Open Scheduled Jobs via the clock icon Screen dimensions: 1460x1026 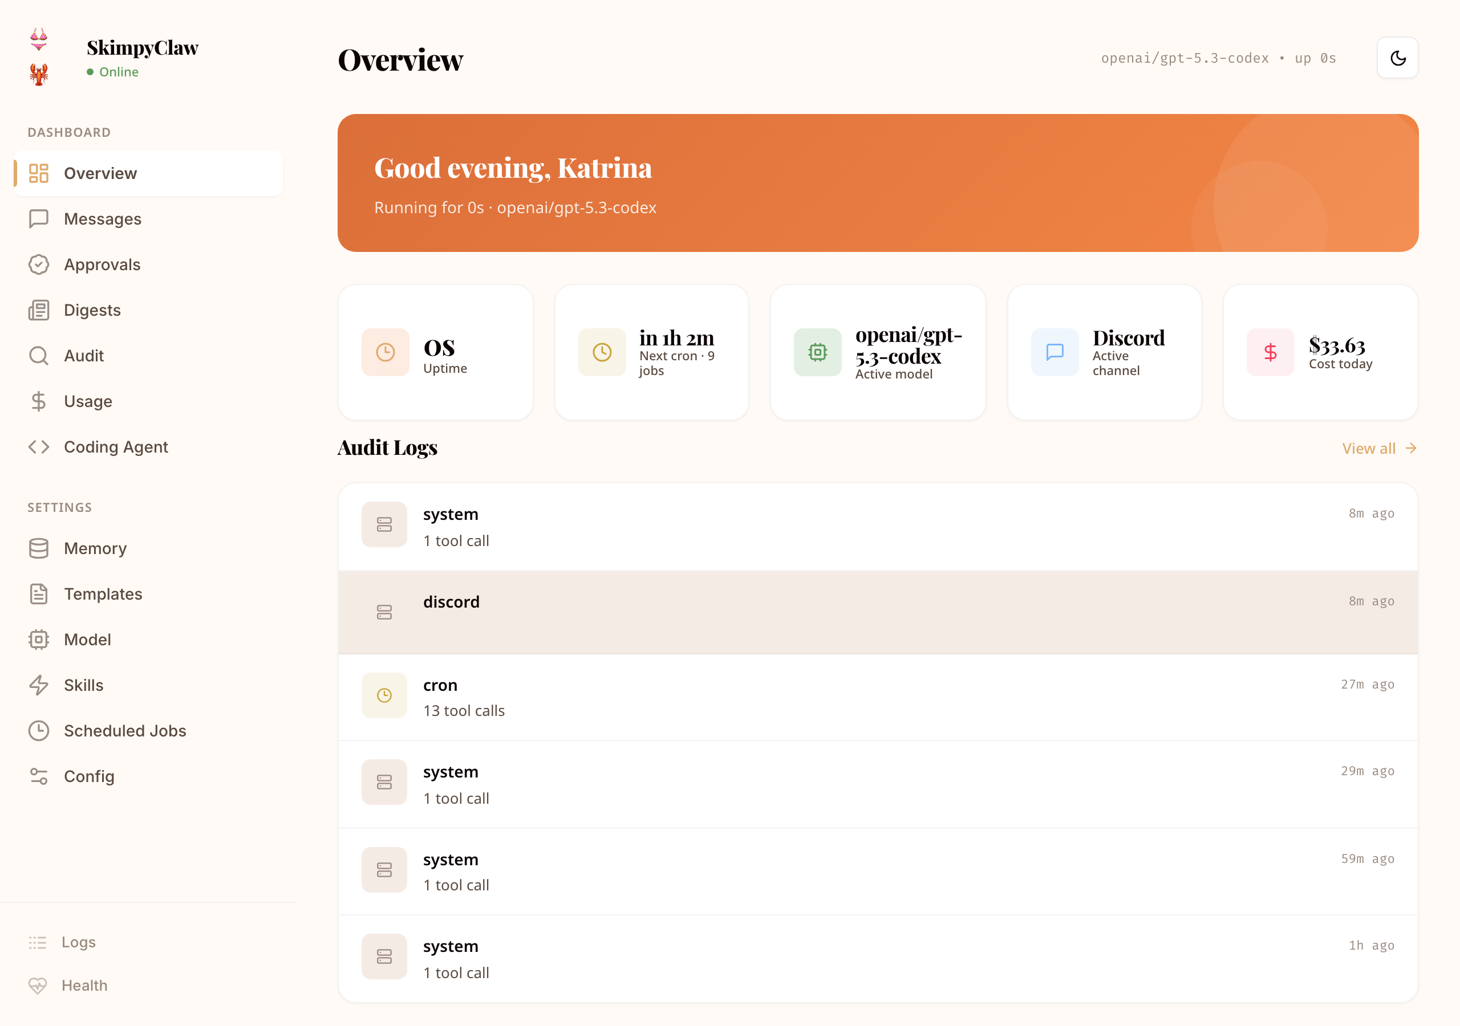coord(39,730)
